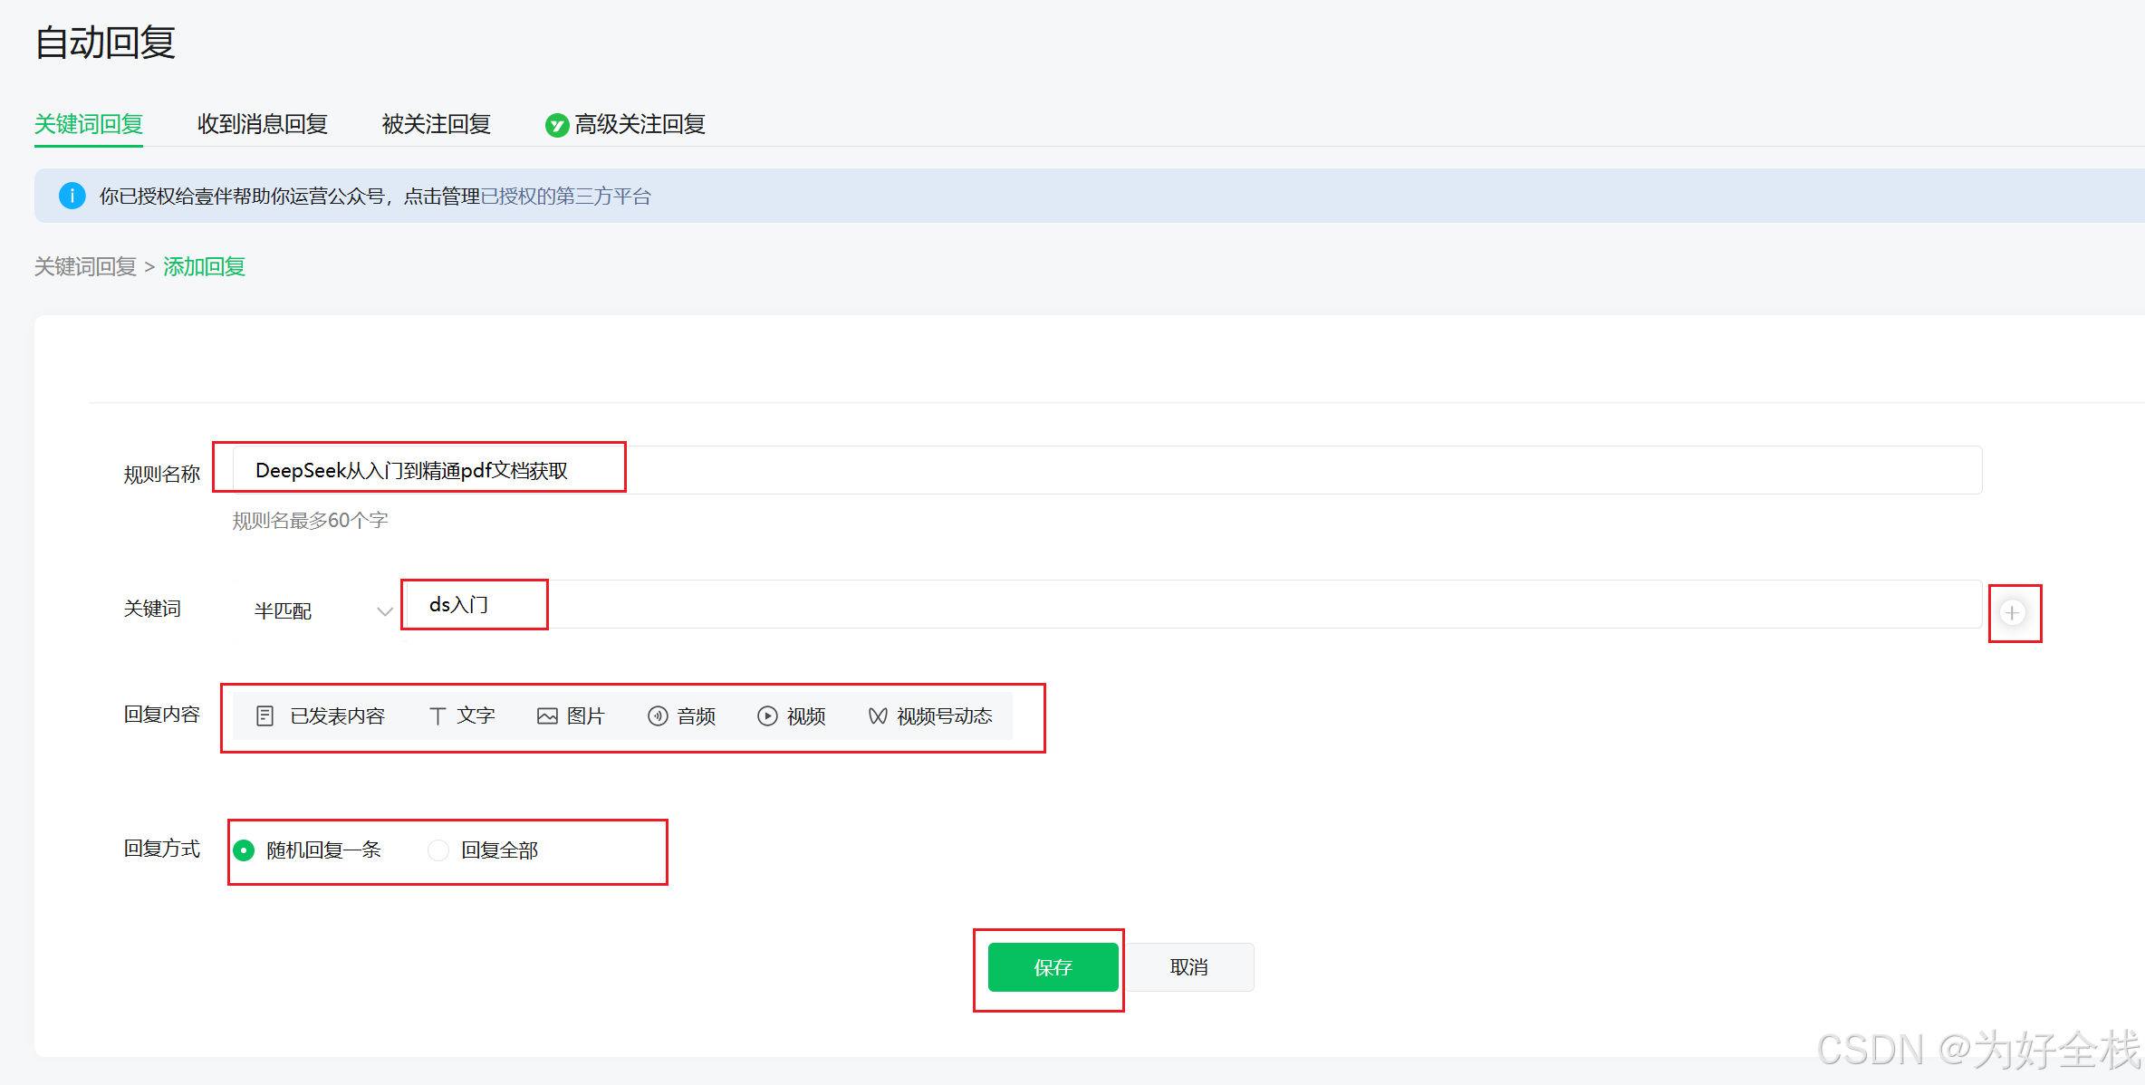The height and width of the screenshot is (1085, 2145).
Task: Select the 回复全部 radio button
Action: click(438, 850)
